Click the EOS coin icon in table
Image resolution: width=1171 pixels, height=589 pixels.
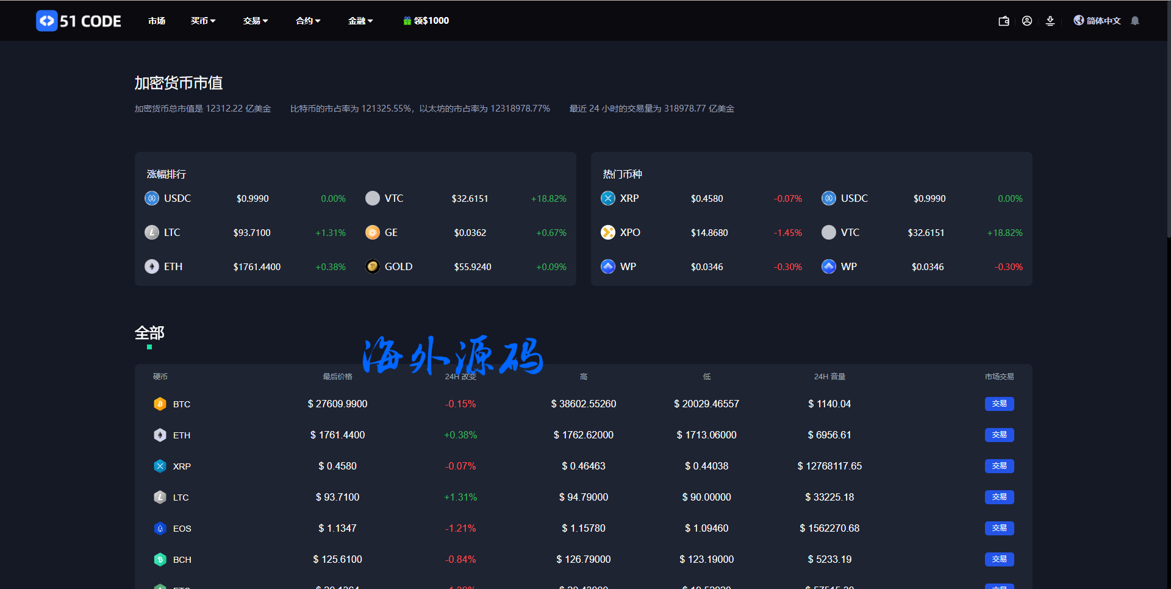click(x=160, y=529)
